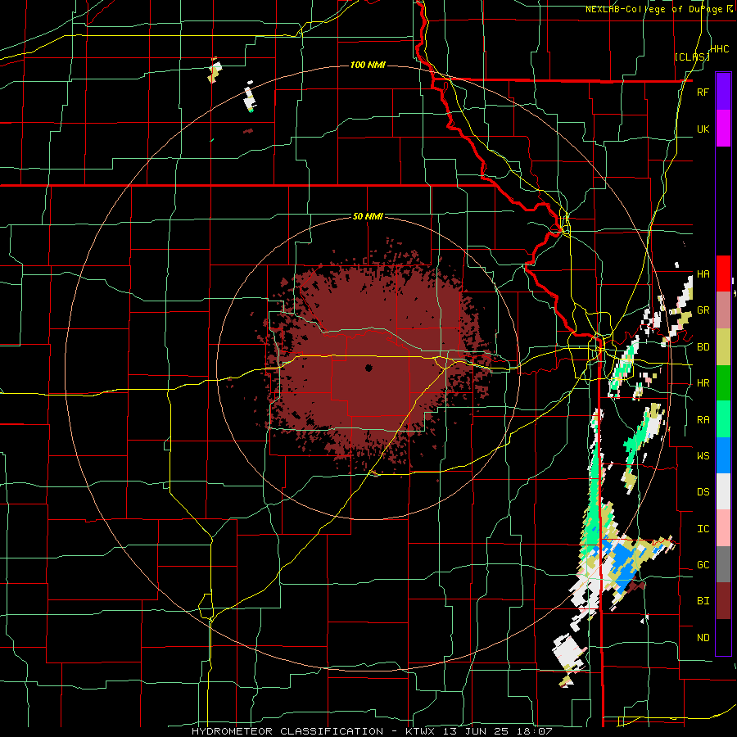The height and width of the screenshot is (737, 737).
Task: Click the BI legend label
Action: (703, 601)
